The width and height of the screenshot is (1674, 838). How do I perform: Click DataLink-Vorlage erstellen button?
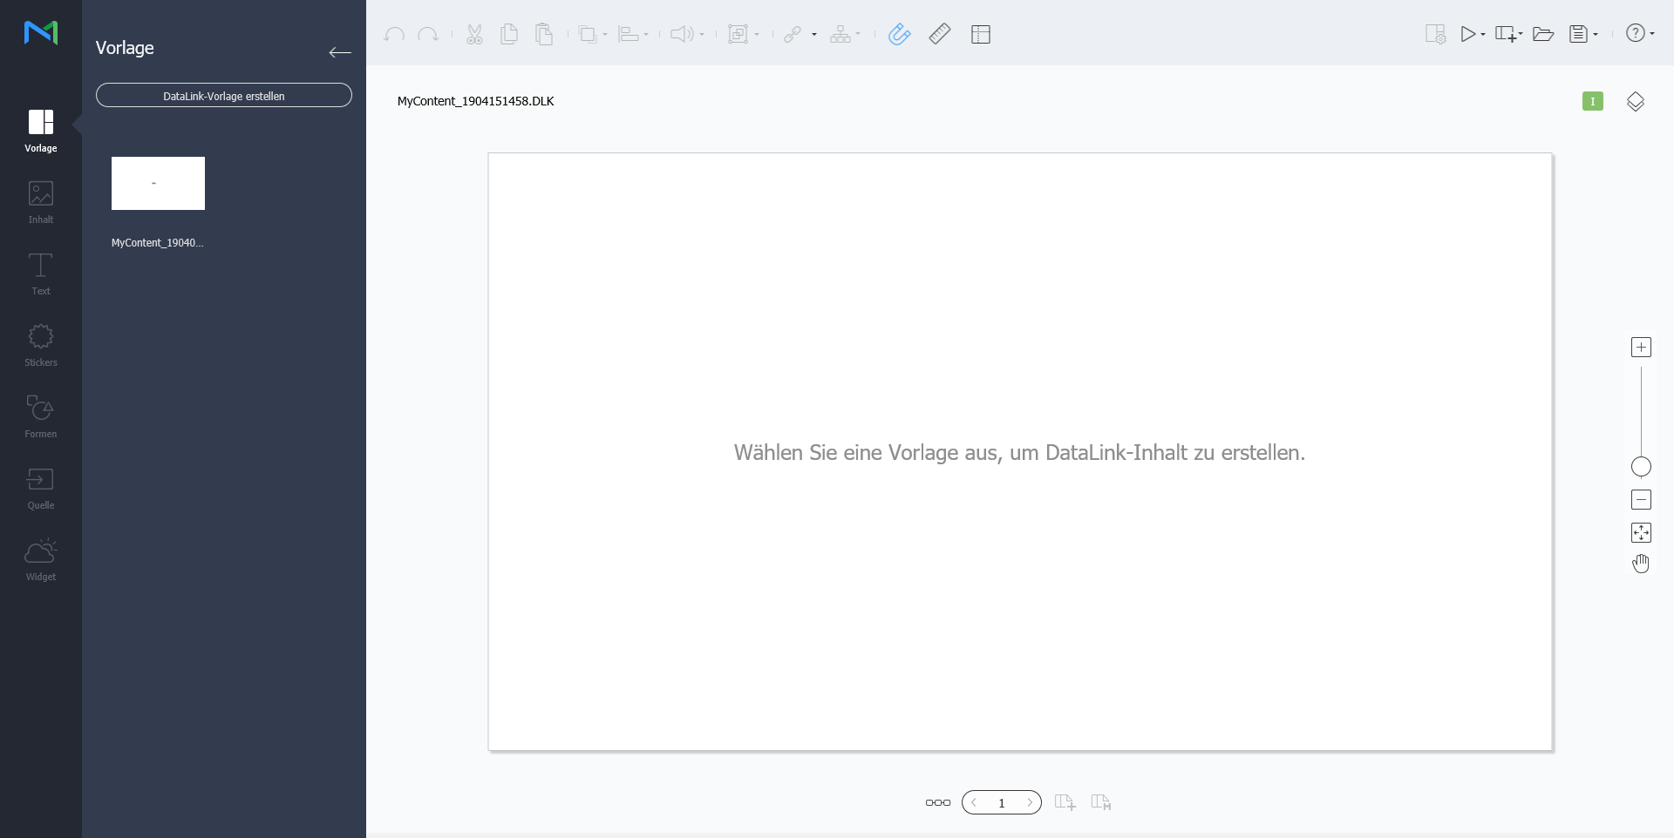coord(224,96)
